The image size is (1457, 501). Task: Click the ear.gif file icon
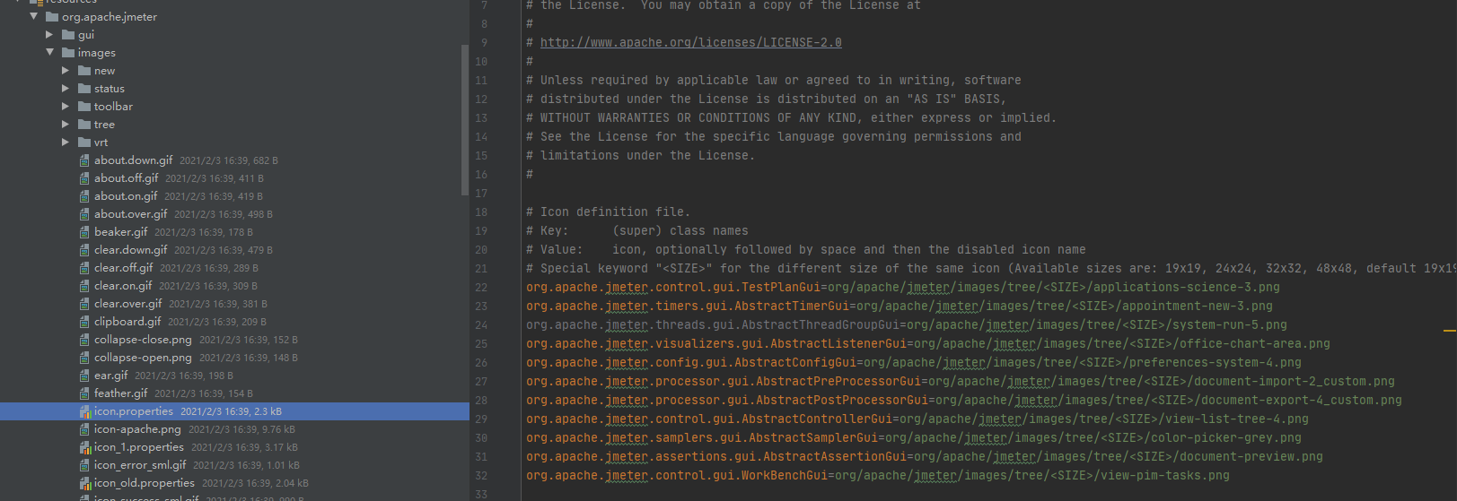84,376
